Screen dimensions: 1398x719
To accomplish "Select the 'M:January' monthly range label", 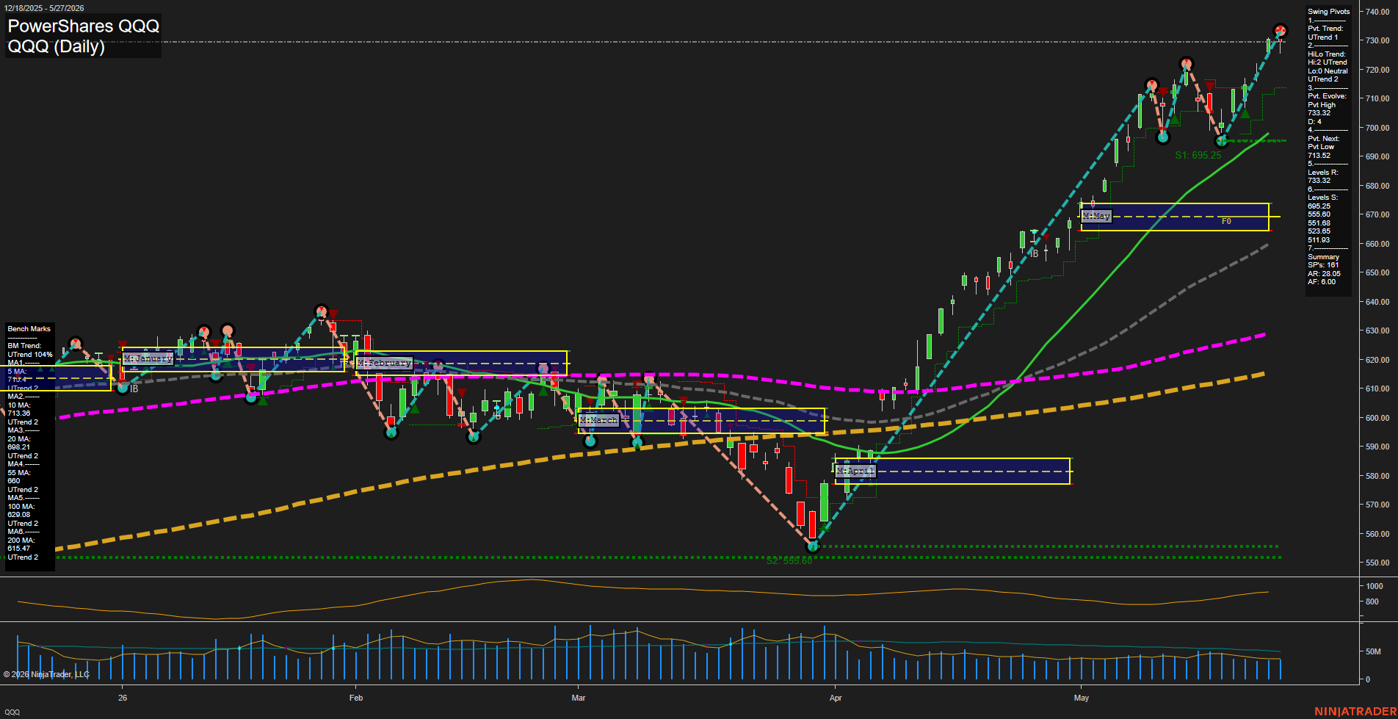I will click(x=148, y=358).
